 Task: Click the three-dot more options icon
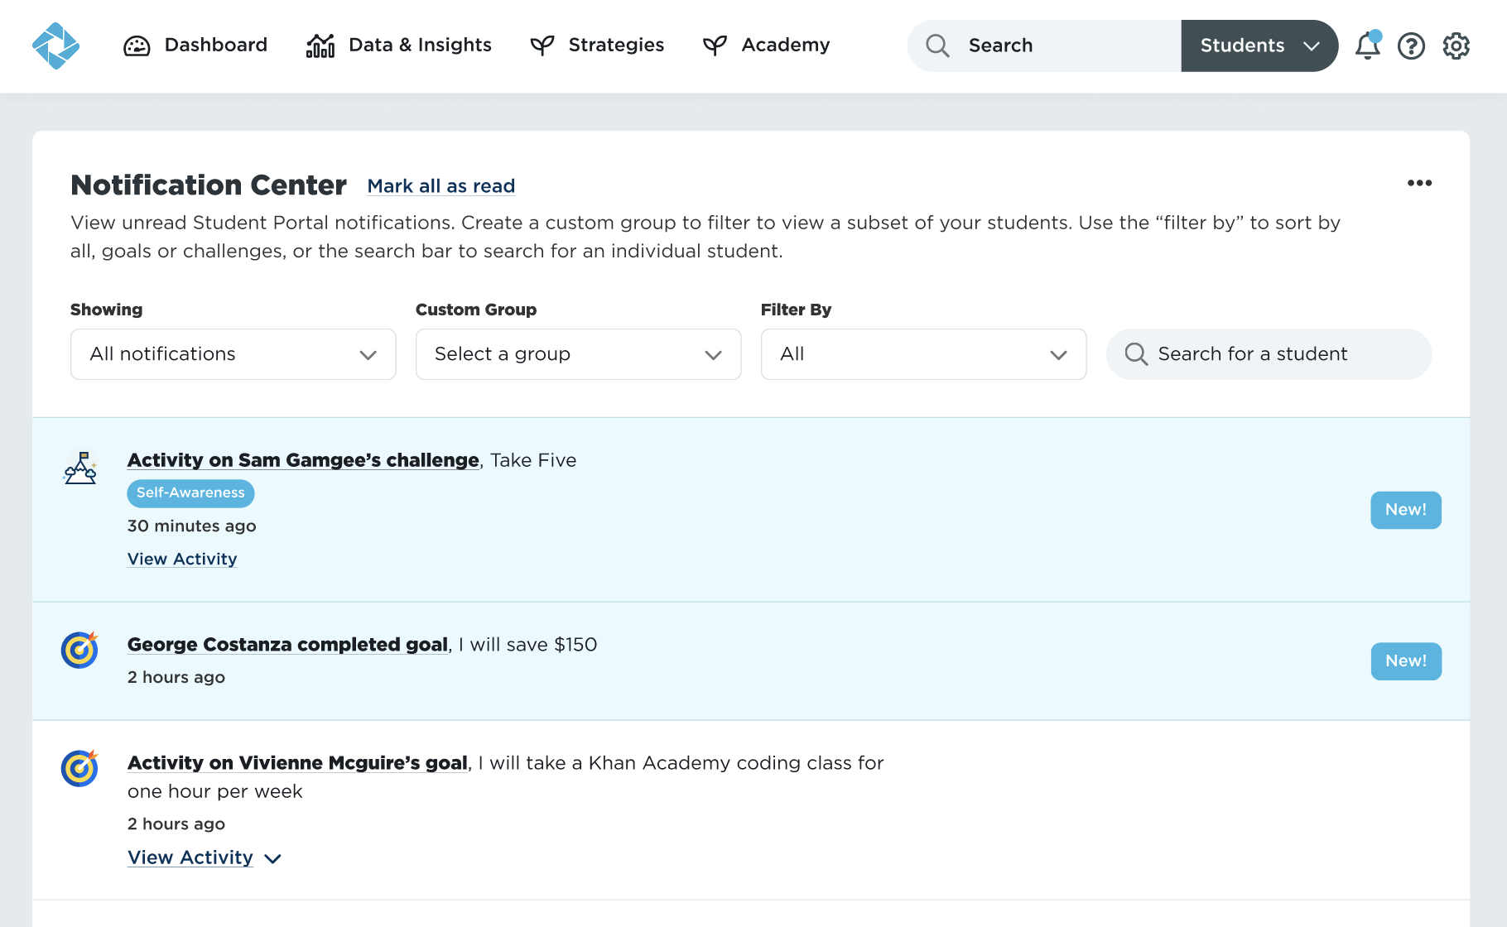tap(1419, 183)
